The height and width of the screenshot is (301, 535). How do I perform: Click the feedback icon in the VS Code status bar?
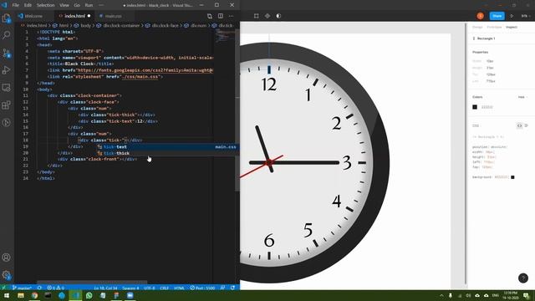click(222, 288)
